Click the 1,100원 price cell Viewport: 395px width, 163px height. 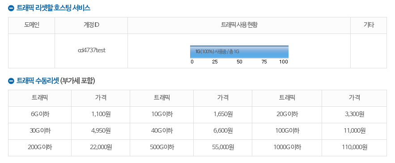point(101,114)
